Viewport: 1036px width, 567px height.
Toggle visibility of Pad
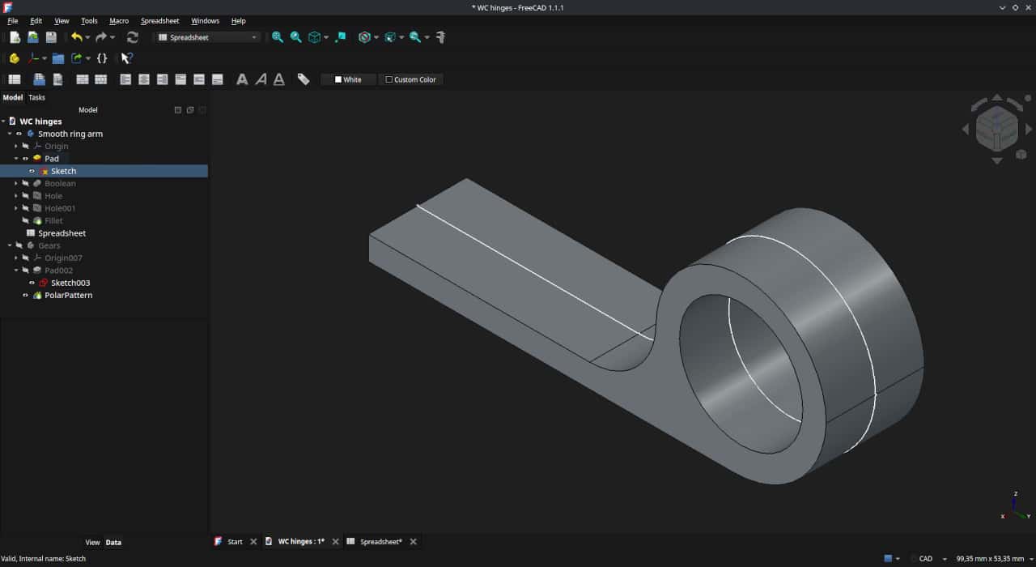pos(25,159)
